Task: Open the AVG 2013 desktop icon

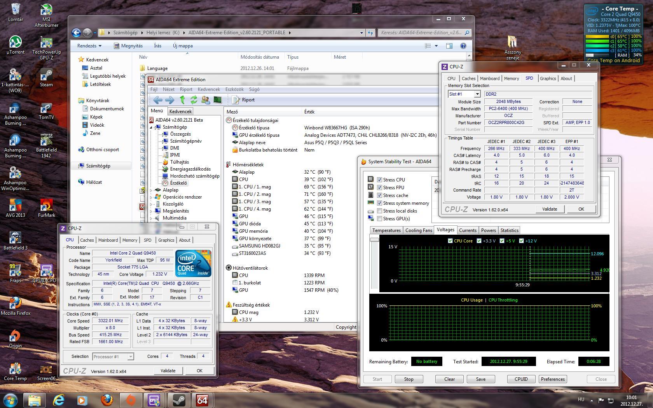Action: pyautogui.click(x=16, y=208)
